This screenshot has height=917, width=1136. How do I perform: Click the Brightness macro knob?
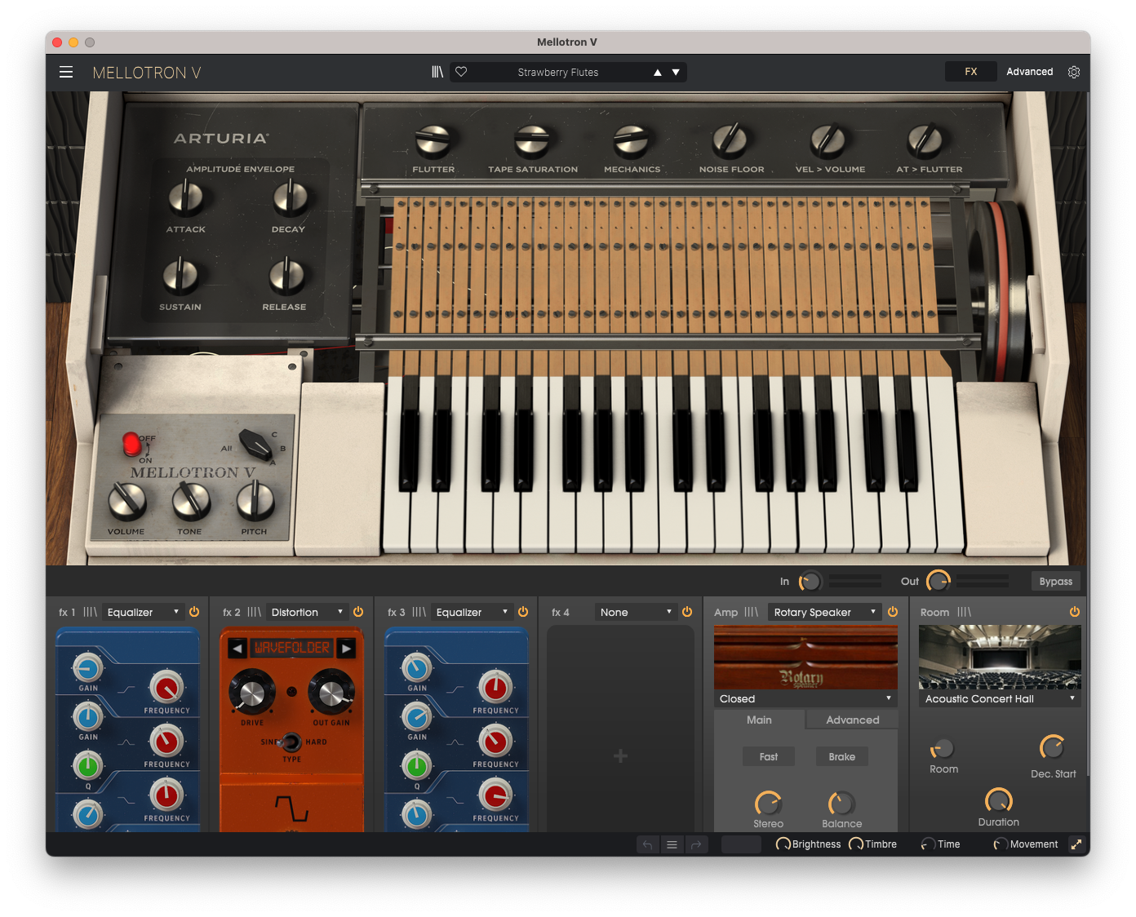click(x=783, y=844)
